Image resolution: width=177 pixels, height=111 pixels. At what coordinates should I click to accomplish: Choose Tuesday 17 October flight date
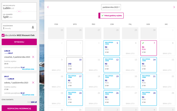[74, 81]
